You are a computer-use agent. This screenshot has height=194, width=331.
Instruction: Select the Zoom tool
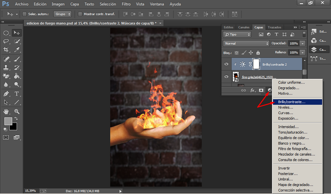[x=17, y=112]
